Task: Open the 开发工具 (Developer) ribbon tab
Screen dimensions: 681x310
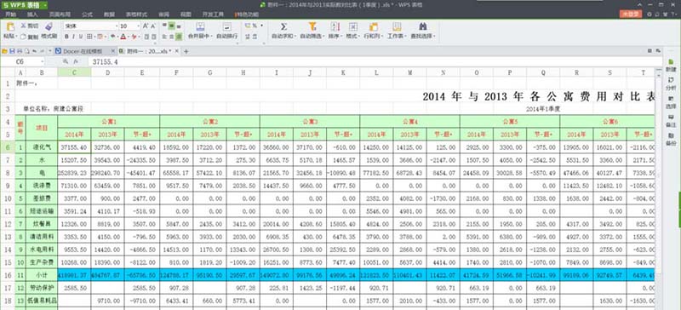Action: coord(214,14)
